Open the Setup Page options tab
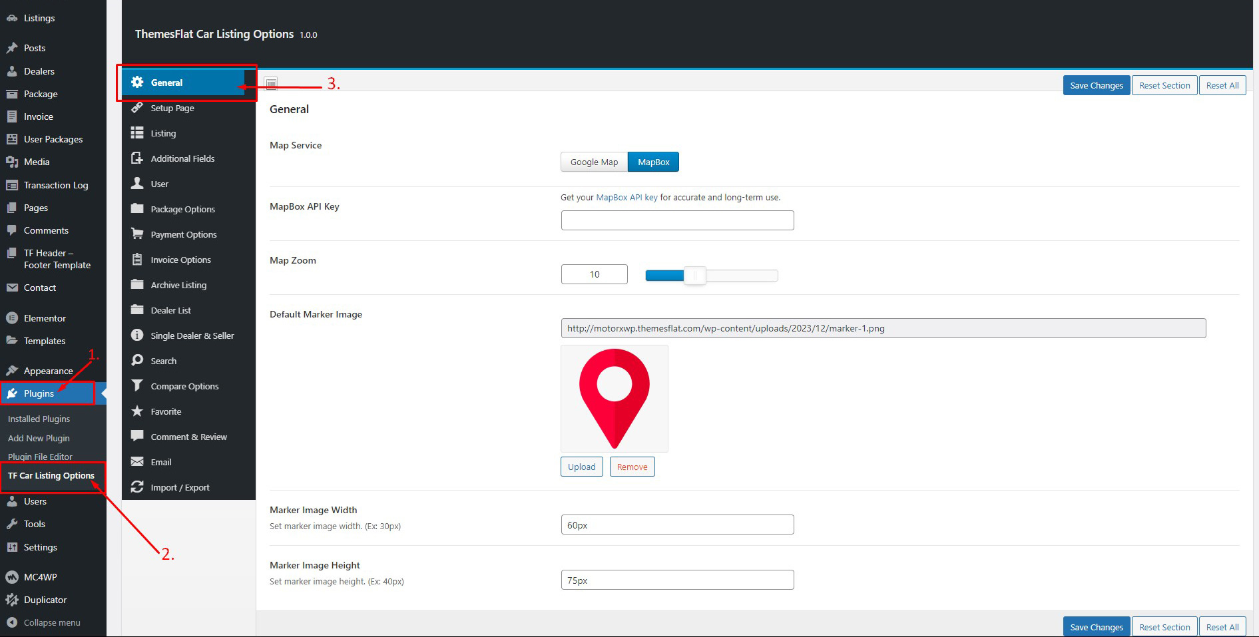This screenshot has height=637, width=1259. 189,108
